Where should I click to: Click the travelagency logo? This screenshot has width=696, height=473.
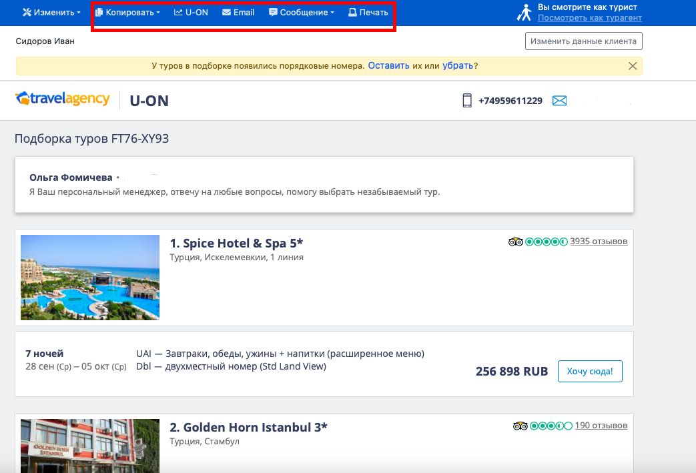[x=63, y=99]
